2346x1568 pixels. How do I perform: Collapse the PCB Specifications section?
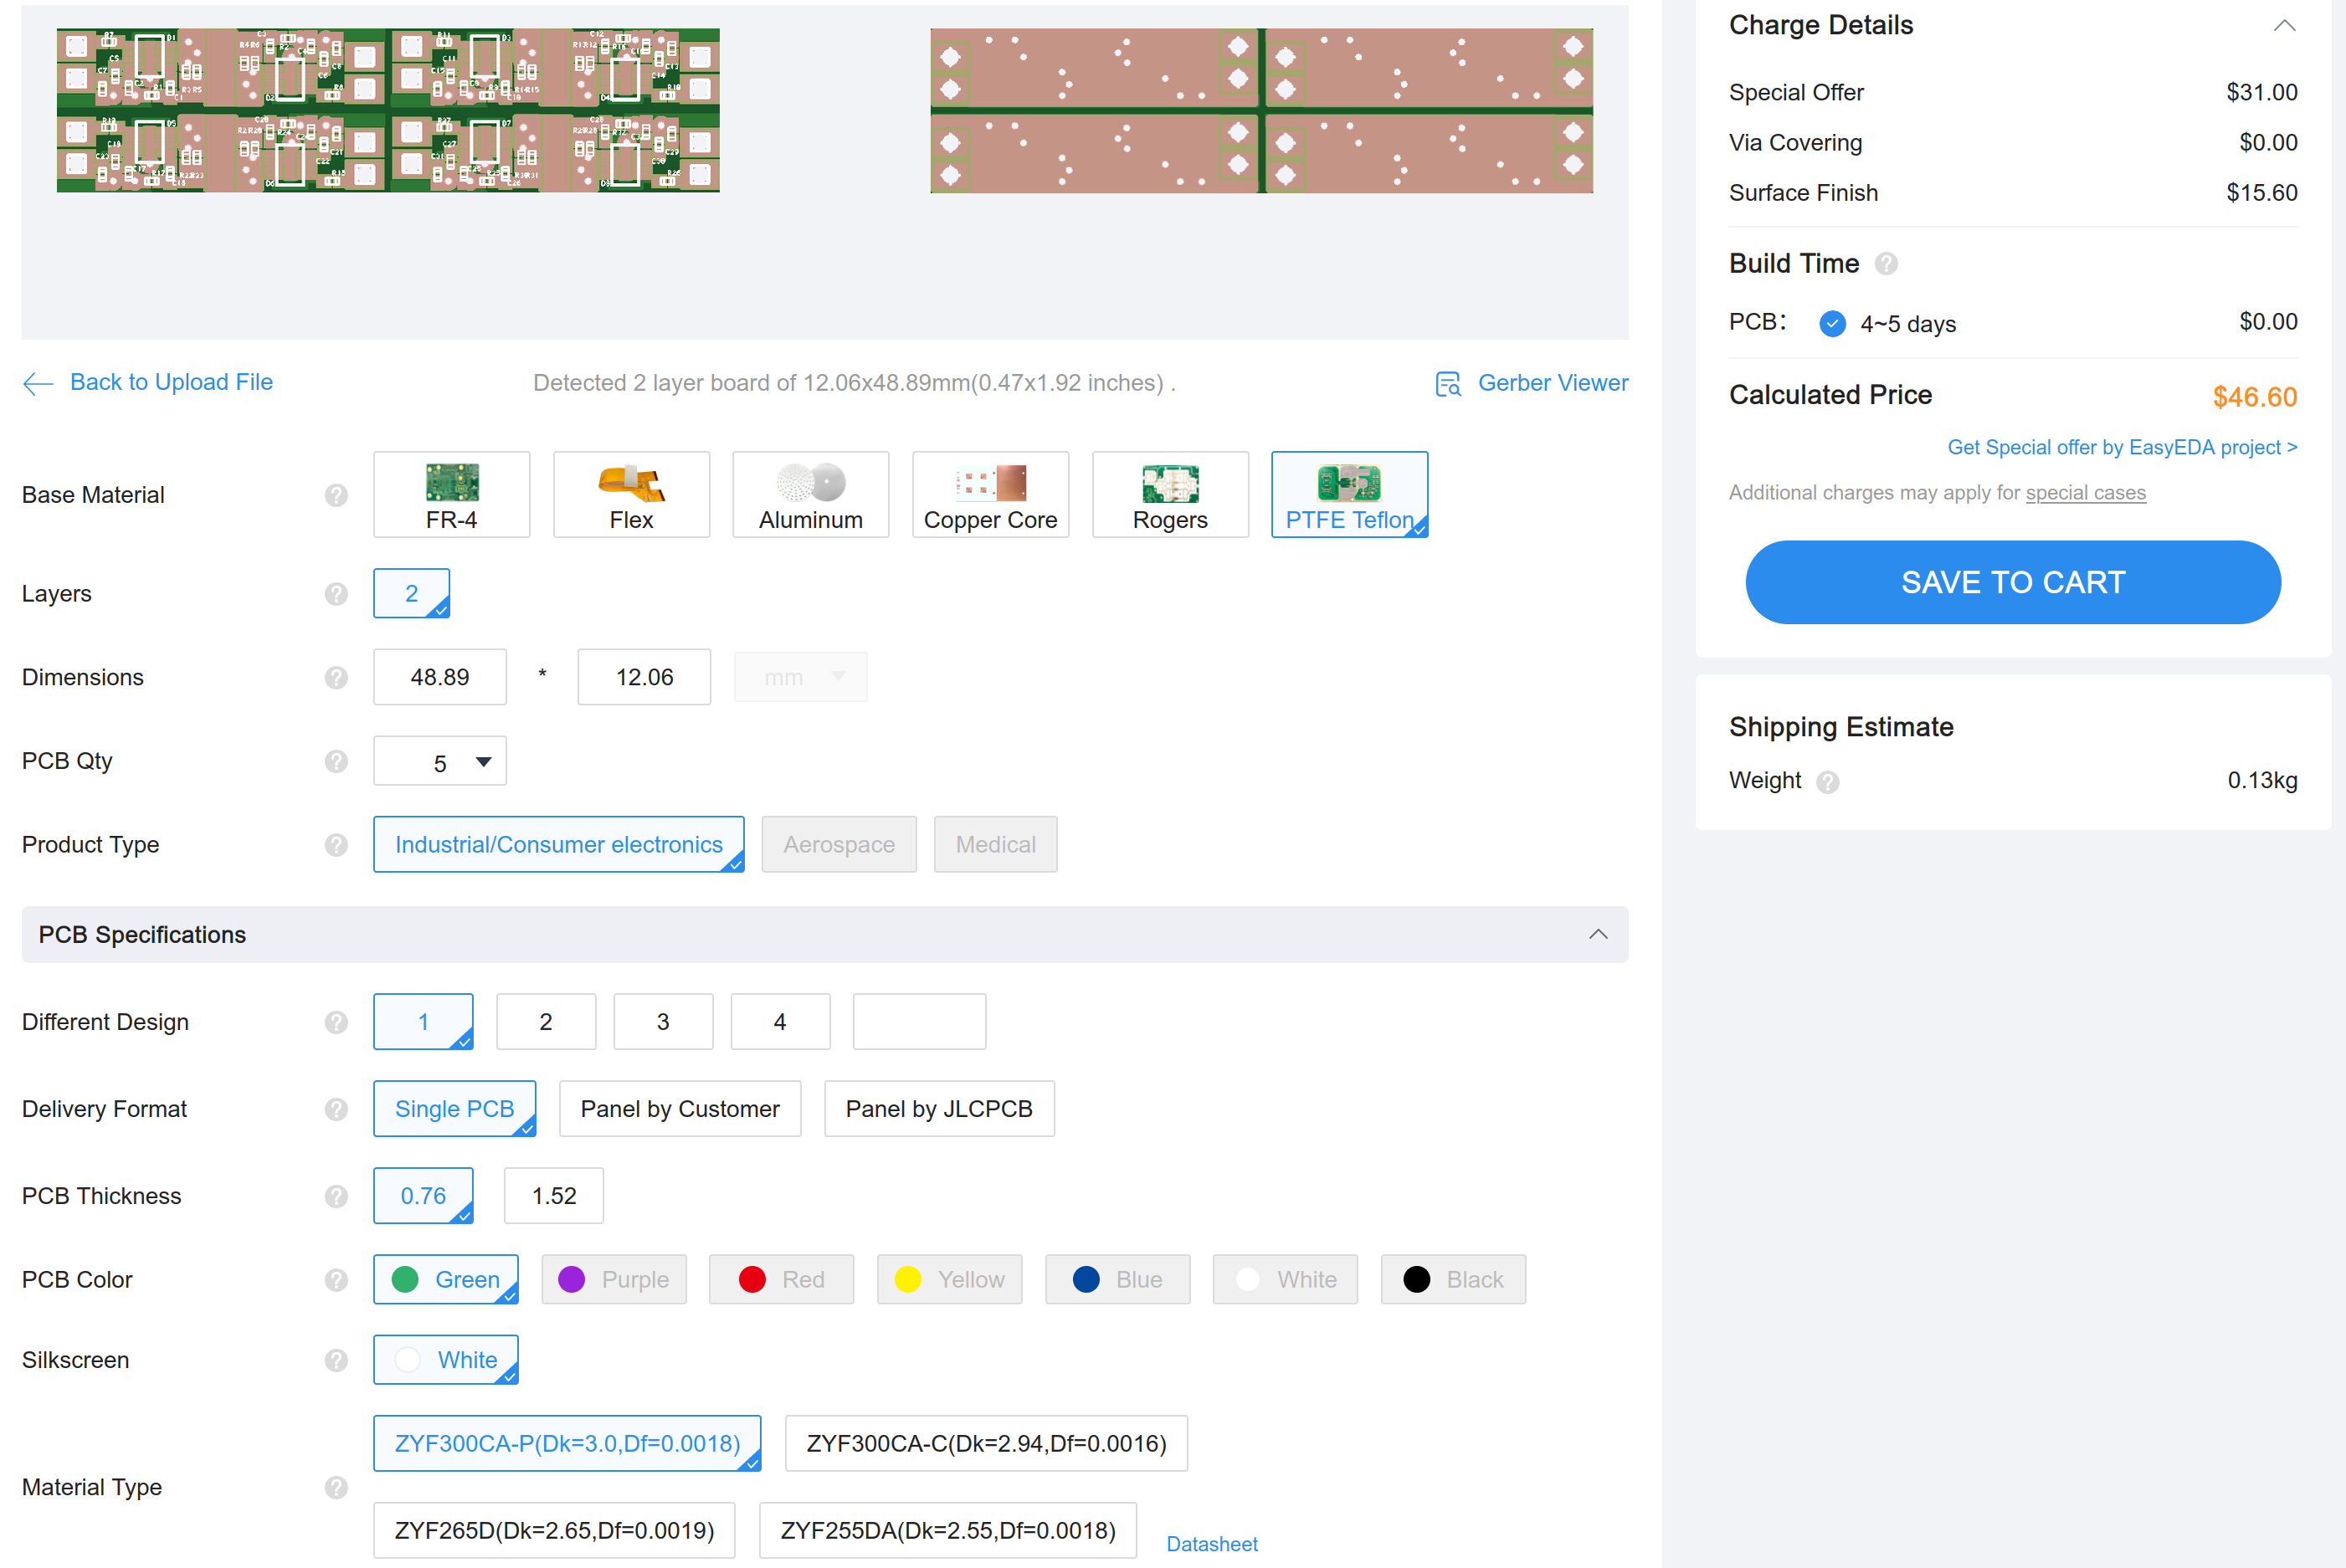point(1598,935)
